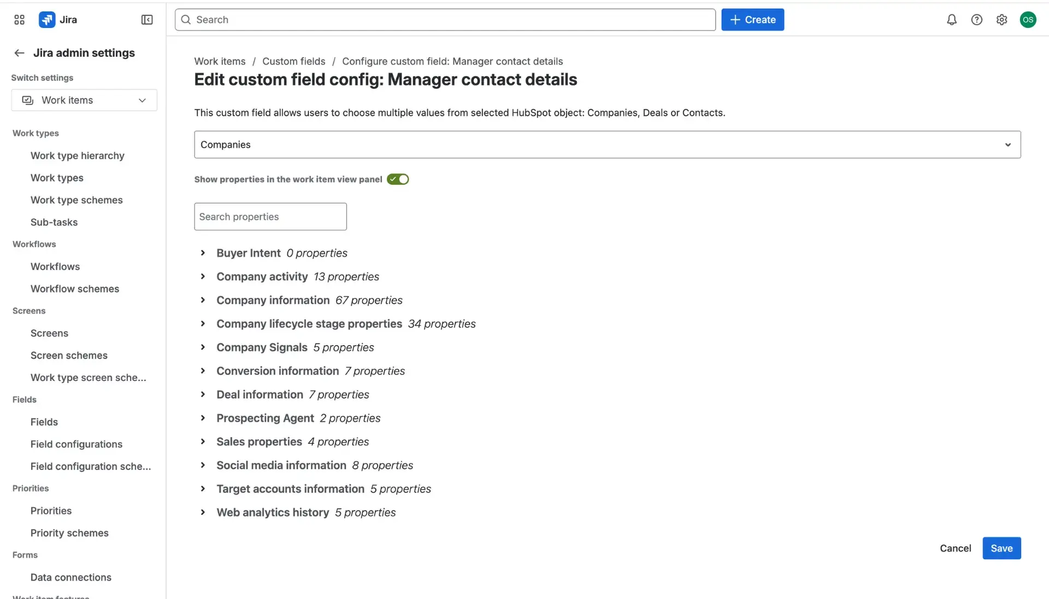Collapse the left sidebar panel
Screen dimensions: 1049x599
tap(146, 20)
